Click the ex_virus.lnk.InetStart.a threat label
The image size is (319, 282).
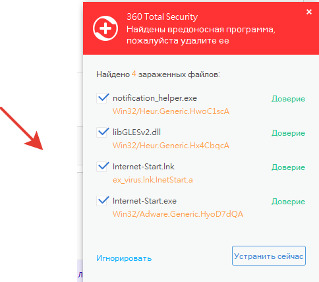click(x=153, y=180)
